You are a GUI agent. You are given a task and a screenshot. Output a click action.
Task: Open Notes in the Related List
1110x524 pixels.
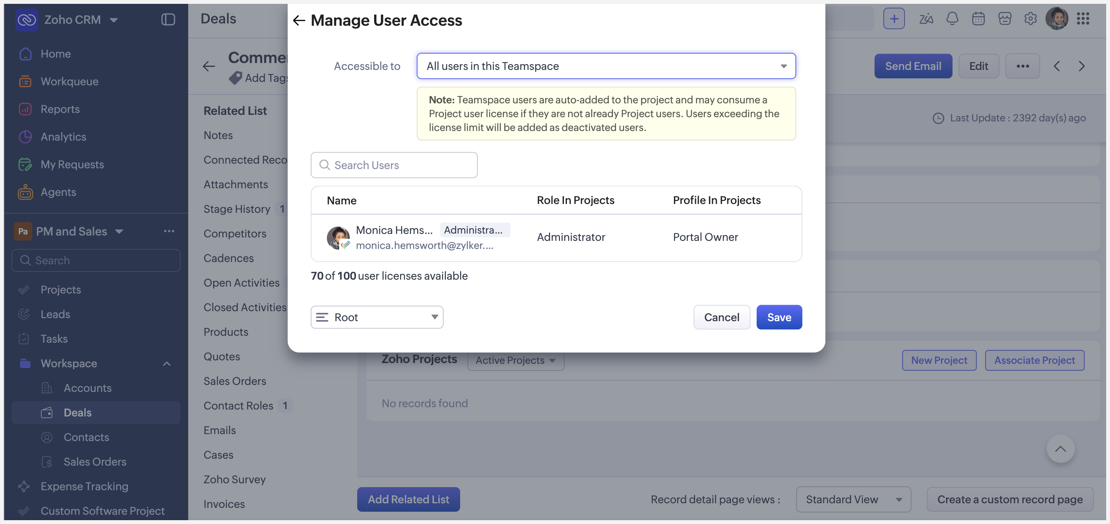pos(218,135)
